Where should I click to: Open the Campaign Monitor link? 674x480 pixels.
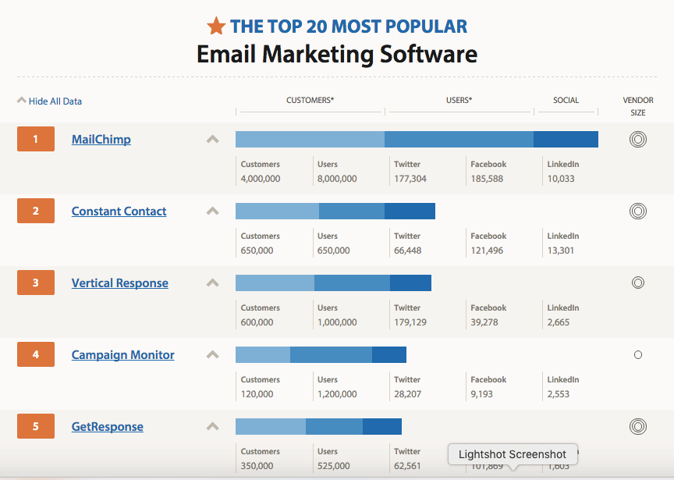coord(122,355)
